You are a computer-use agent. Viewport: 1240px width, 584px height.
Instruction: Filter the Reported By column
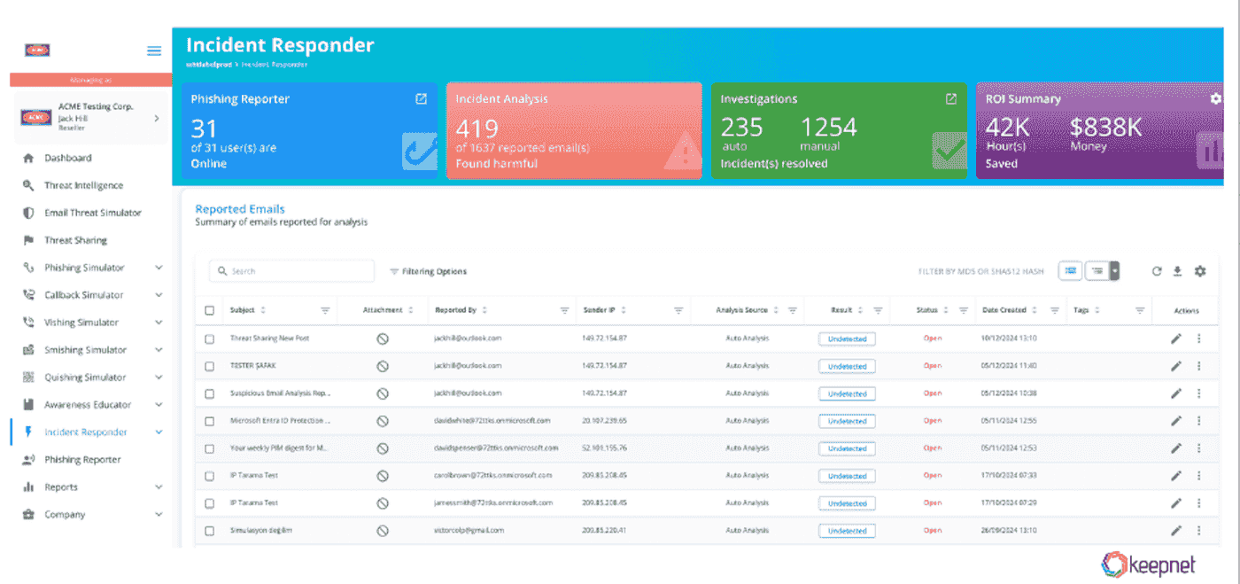(x=564, y=310)
